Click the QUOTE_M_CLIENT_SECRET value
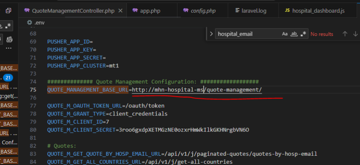Image resolution: width=360 pixels, height=165 pixels. click(x=184, y=130)
